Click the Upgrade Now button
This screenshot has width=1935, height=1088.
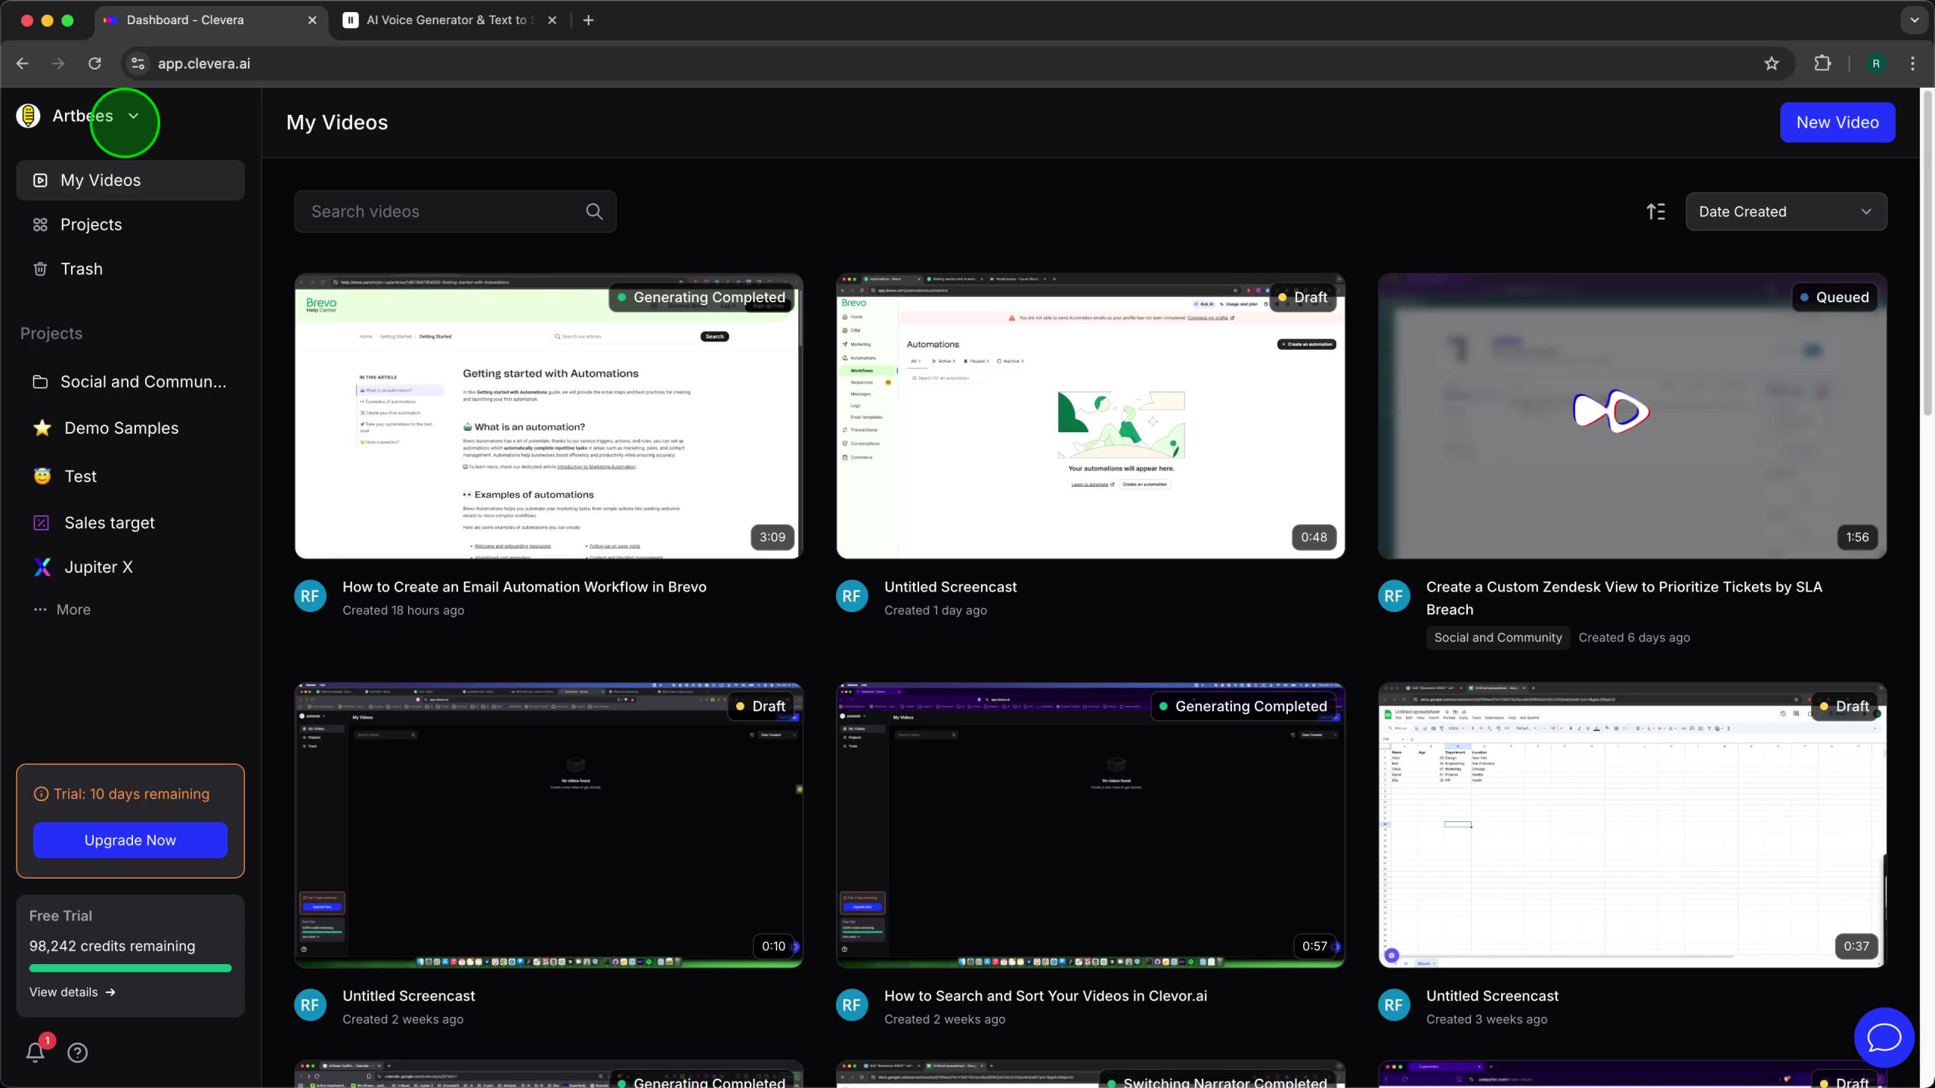pyautogui.click(x=130, y=840)
